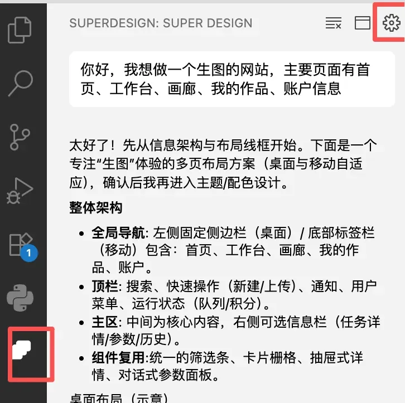Open the Superdesign sidebar icon

22,349
